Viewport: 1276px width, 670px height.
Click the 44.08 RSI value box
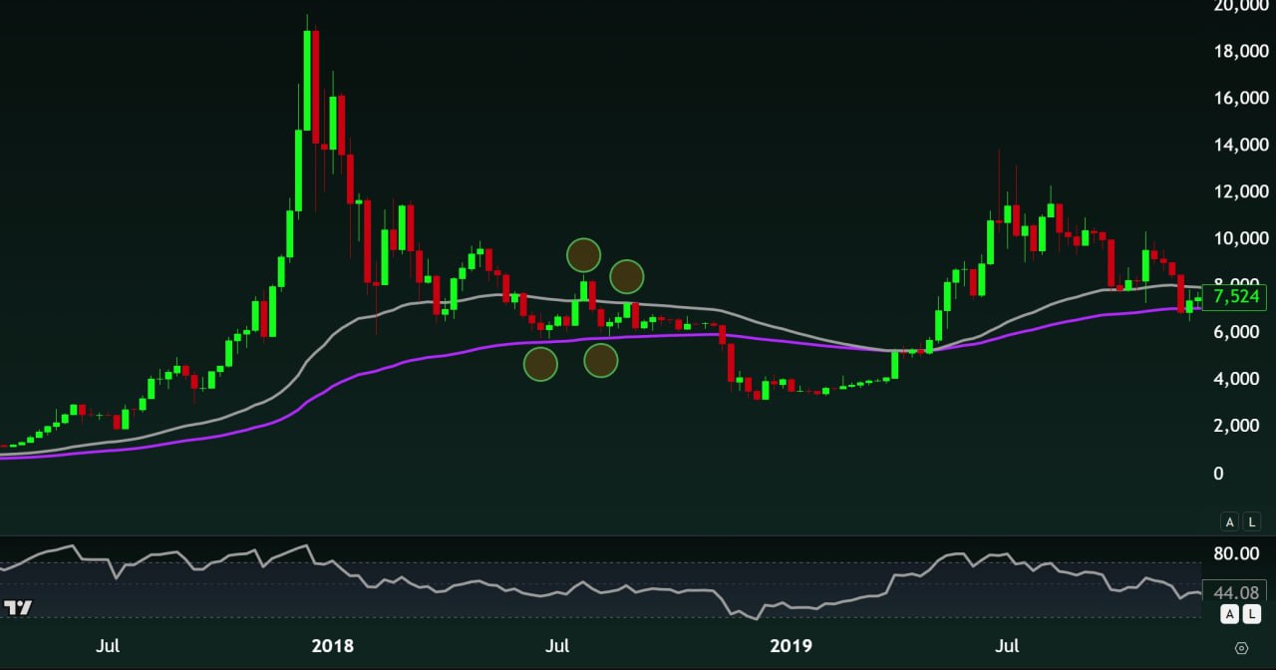(1234, 592)
